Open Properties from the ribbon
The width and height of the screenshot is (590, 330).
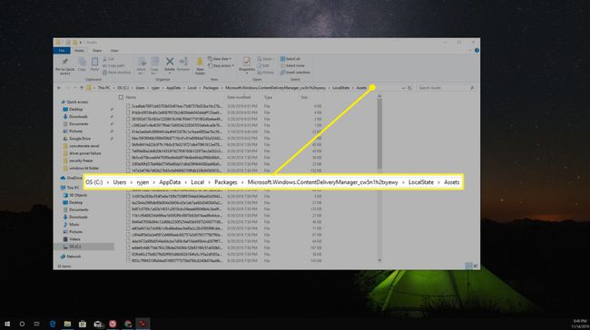coord(247,64)
